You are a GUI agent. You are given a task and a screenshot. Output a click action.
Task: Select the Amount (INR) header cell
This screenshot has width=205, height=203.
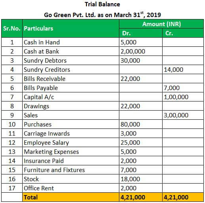coord(161,24)
